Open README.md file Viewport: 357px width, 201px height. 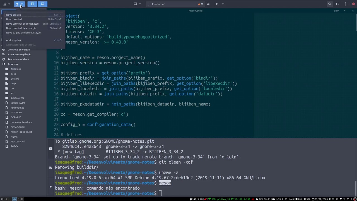click(x=18, y=142)
